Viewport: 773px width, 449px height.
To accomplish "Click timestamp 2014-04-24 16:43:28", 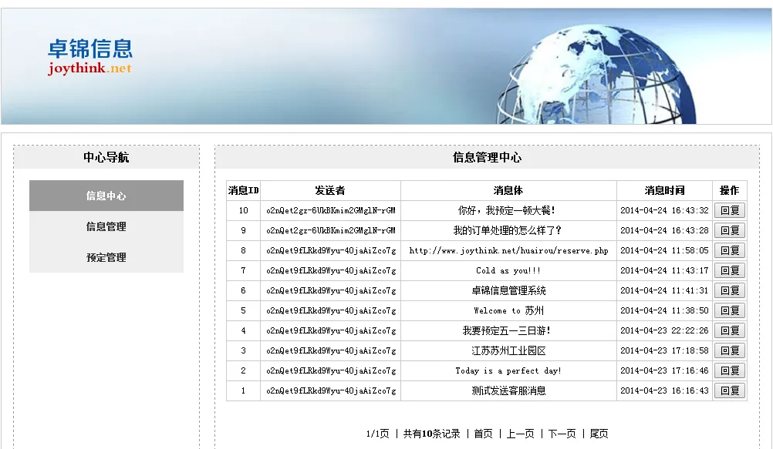I will pos(664,230).
